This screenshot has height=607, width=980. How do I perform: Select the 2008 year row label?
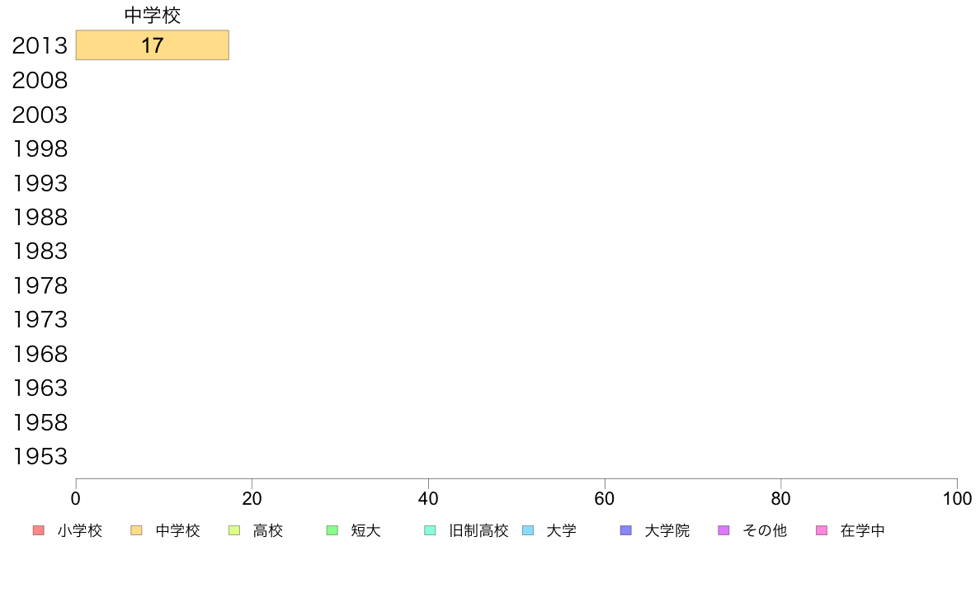pyautogui.click(x=40, y=81)
